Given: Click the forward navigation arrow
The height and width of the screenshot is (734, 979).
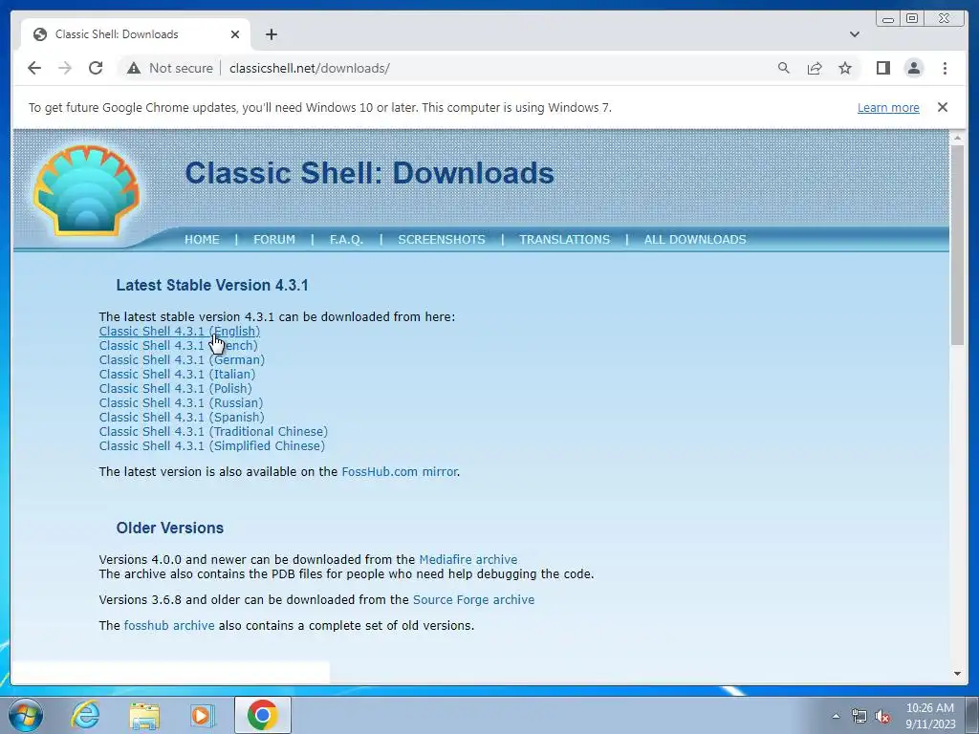Looking at the screenshot, I should tap(65, 68).
